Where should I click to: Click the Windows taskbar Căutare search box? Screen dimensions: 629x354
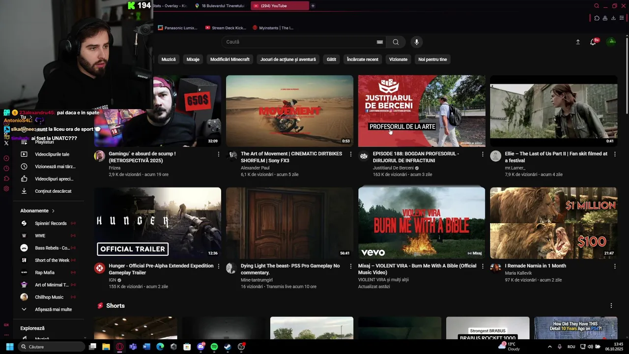51,347
